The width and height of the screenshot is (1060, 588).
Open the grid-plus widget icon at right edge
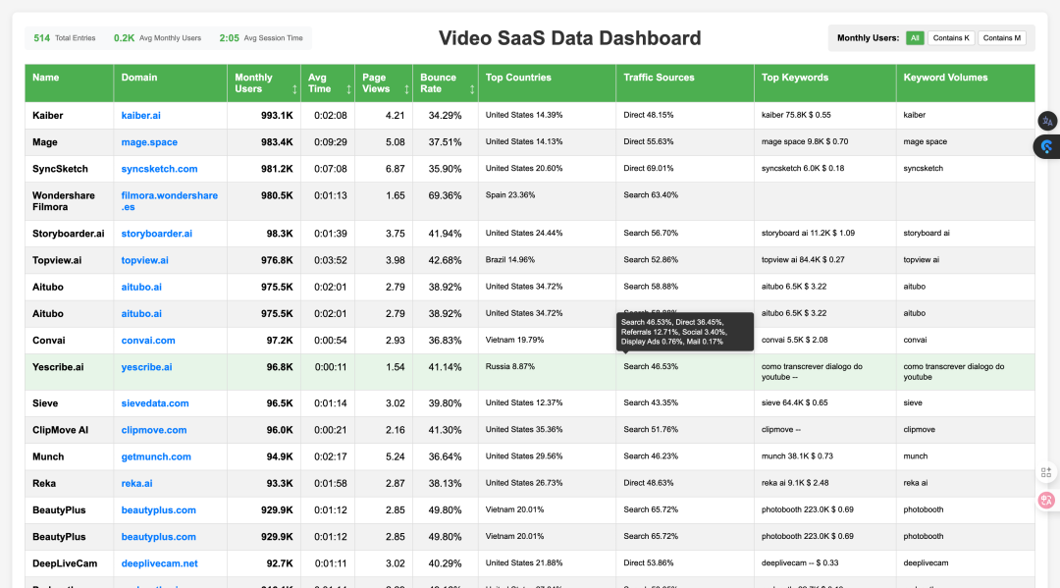coord(1046,472)
